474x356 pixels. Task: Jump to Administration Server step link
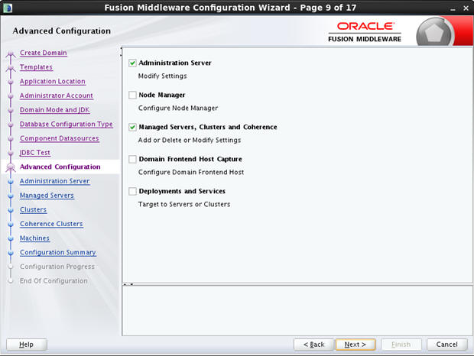click(x=55, y=181)
